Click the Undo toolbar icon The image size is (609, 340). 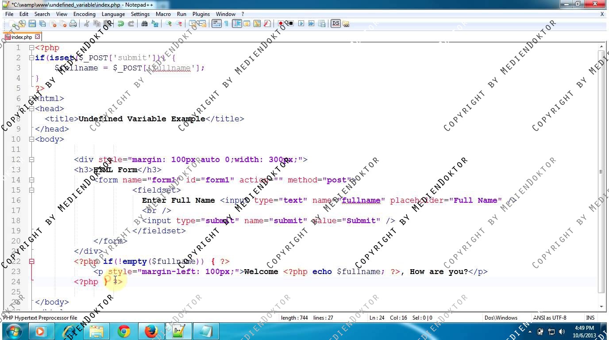121,24
